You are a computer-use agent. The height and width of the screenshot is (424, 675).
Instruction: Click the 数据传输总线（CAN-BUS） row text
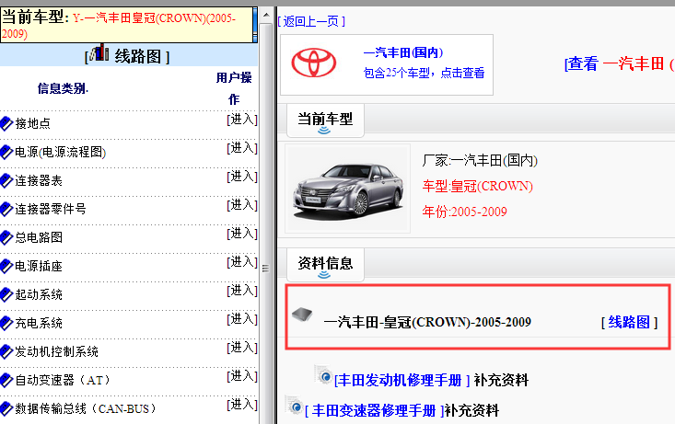click(86, 408)
